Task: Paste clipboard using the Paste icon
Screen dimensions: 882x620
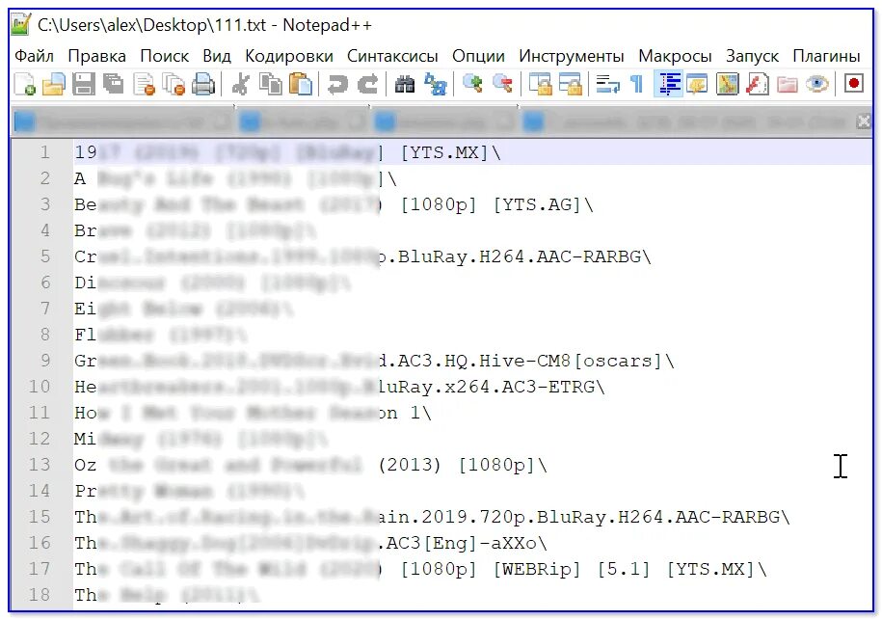Action: click(x=301, y=85)
